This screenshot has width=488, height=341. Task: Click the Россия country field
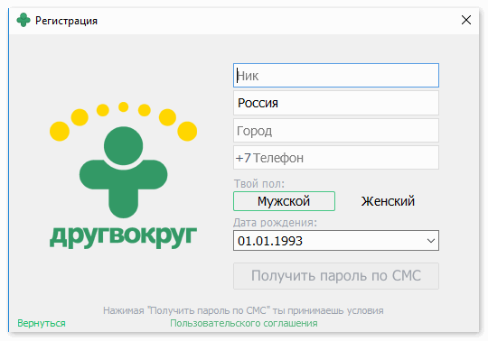click(336, 103)
